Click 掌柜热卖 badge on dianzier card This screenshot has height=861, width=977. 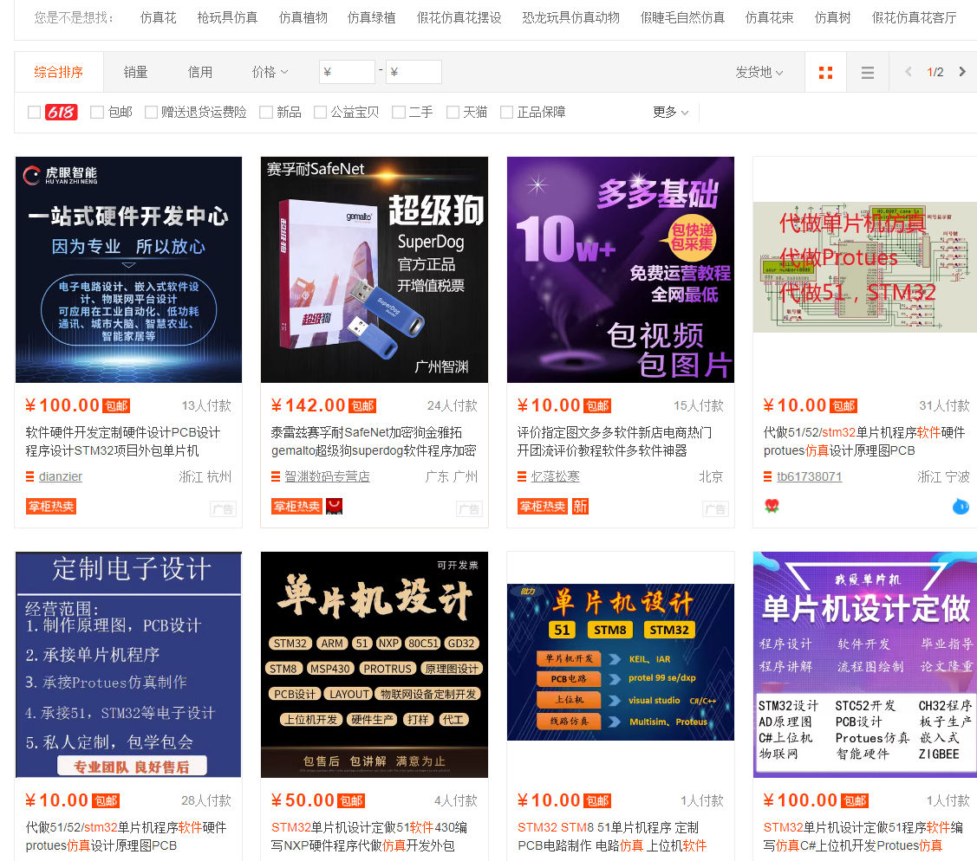(51, 506)
